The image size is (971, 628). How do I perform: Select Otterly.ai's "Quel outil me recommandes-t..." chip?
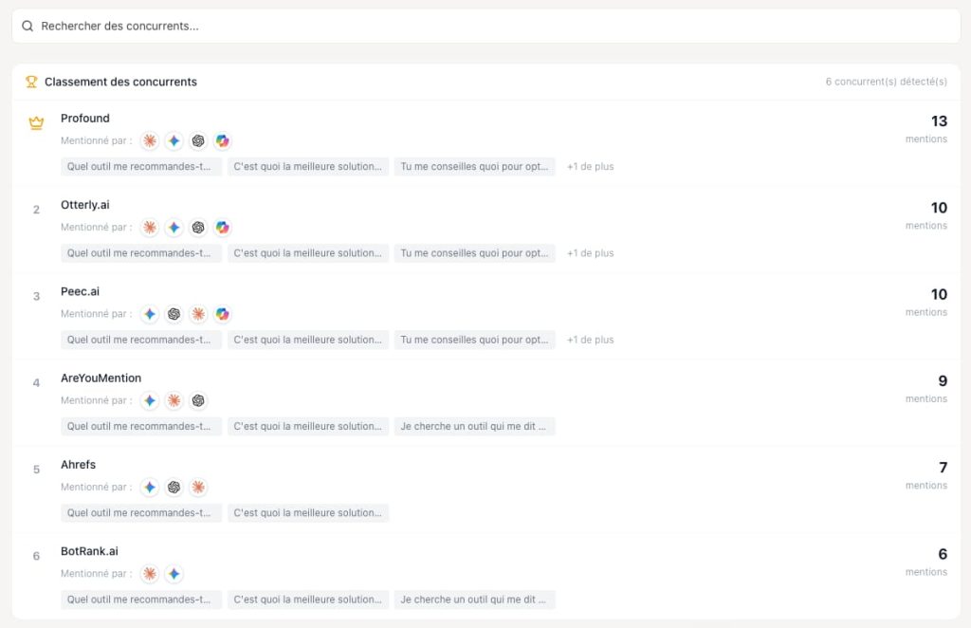coord(141,253)
